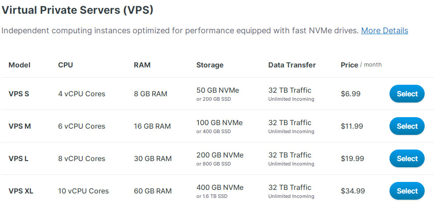
Task: Click the VPS M model name
Action: pyautogui.click(x=20, y=126)
